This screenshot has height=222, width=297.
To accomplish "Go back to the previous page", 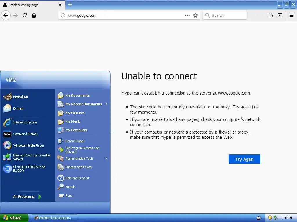I will [x=6, y=15].
